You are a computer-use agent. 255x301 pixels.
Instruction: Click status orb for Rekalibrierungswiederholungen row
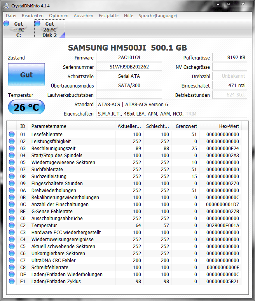pyautogui.click(x=12, y=197)
